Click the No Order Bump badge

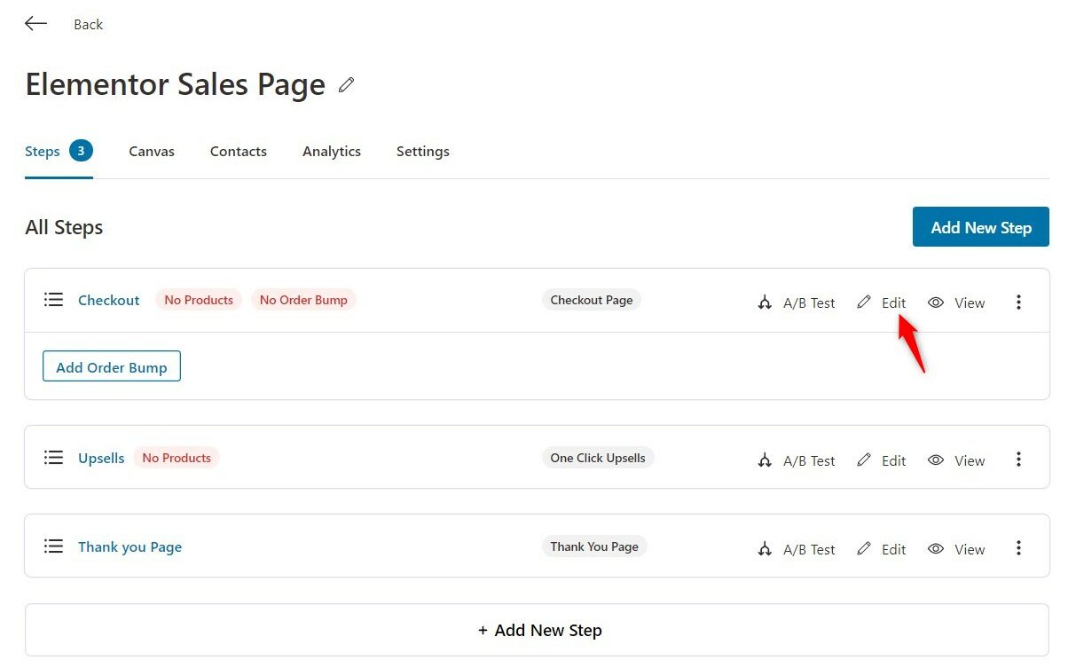tap(303, 300)
